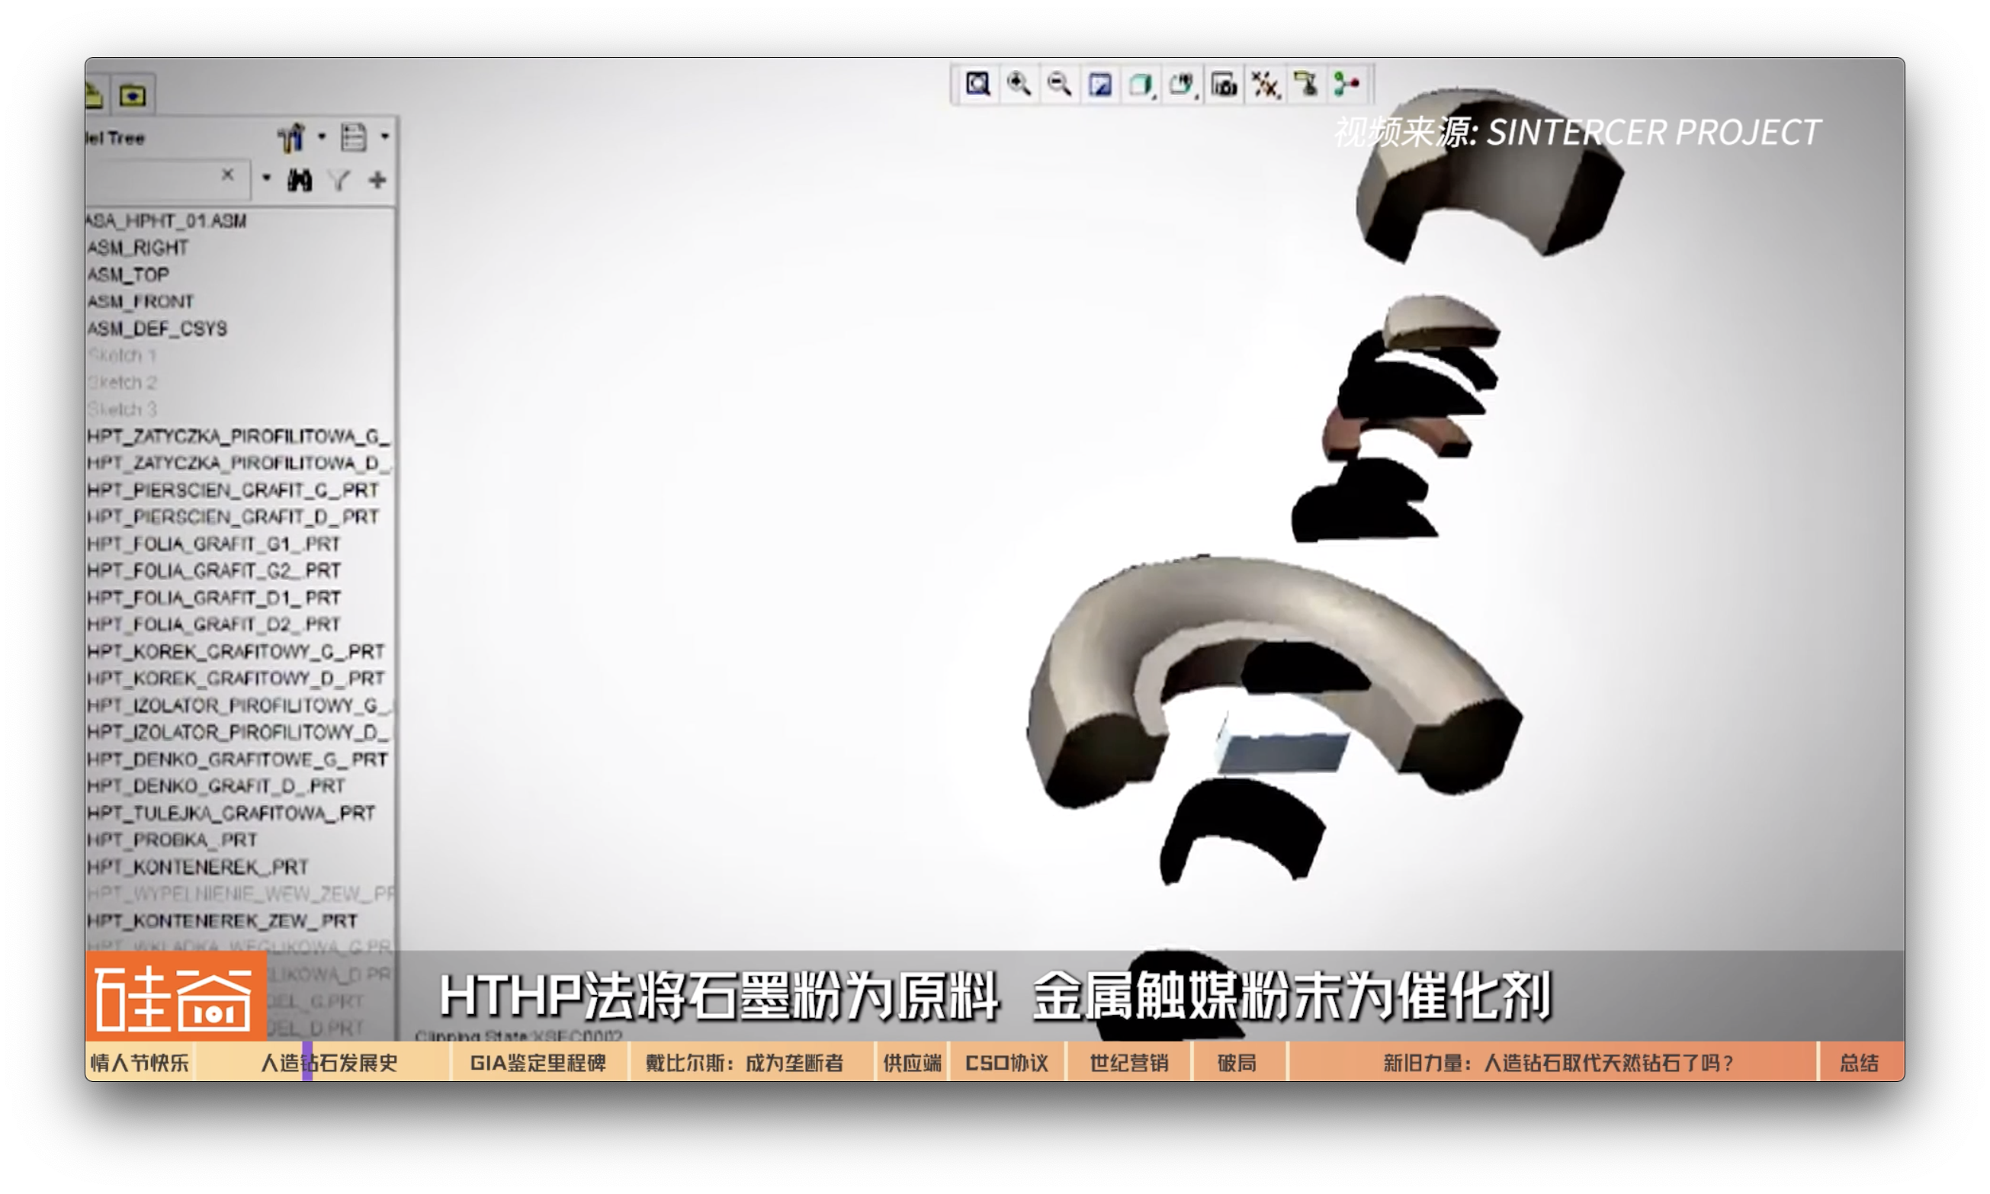Toggle the datum display filters icon
Screen dimensions: 1990x1194
pyautogui.click(x=1264, y=85)
